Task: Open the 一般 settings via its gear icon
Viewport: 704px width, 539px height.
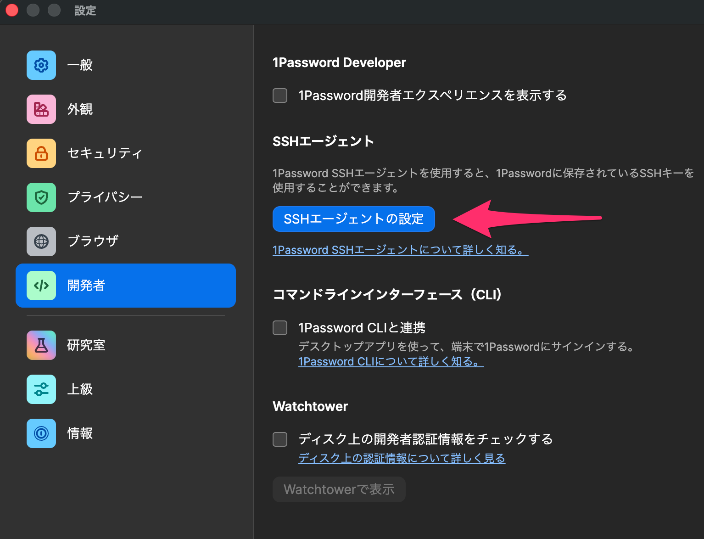Action: tap(41, 65)
